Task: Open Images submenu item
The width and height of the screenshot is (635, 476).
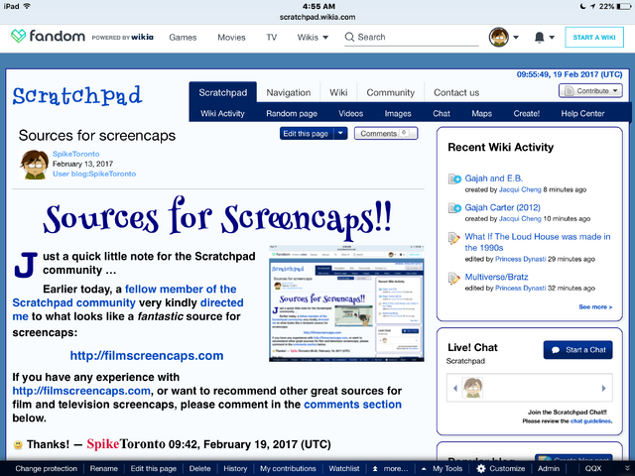Action: point(398,114)
